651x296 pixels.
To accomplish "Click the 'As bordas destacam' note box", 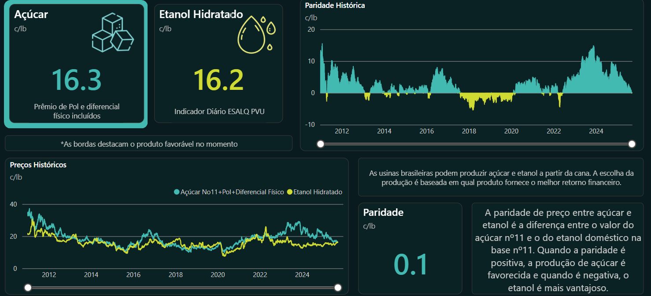I will pos(149,144).
